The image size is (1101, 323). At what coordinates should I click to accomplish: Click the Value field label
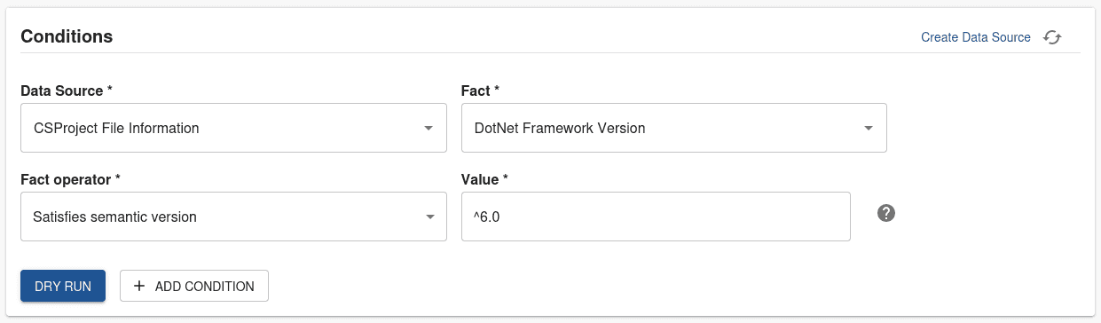point(484,179)
